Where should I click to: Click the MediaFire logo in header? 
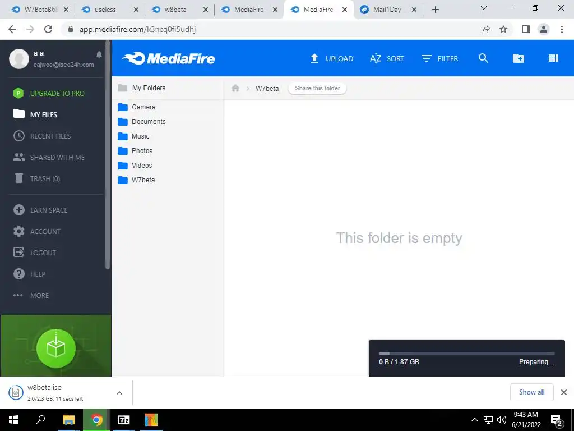coord(168,58)
